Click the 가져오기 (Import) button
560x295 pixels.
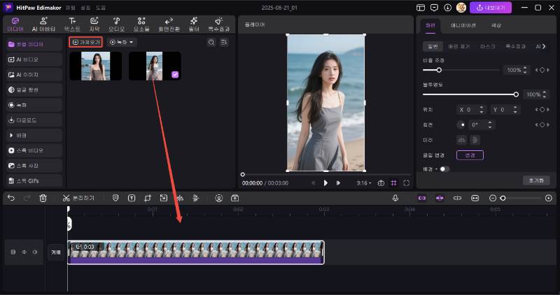[x=85, y=42]
